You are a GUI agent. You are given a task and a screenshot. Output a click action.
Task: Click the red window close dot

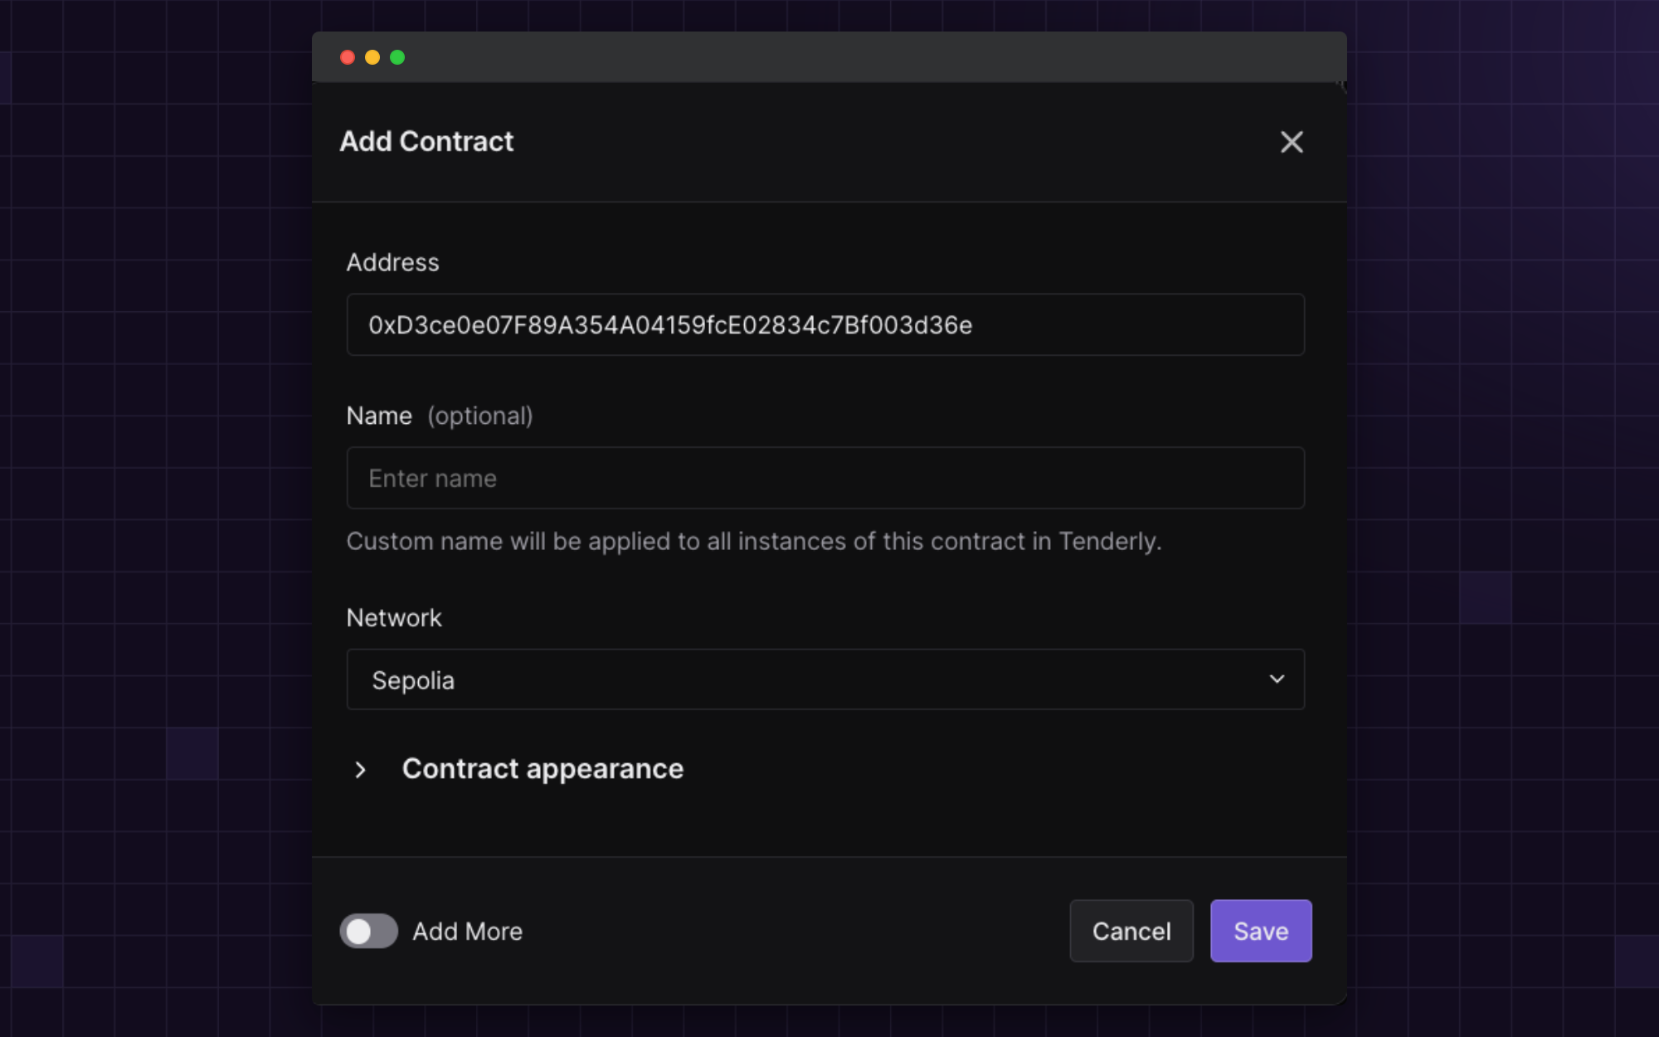point(348,57)
